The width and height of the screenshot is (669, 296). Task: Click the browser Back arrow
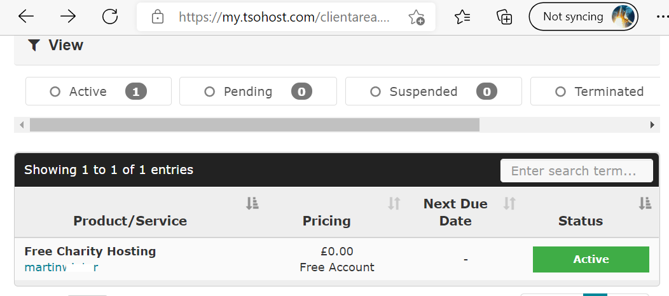pyautogui.click(x=26, y=17)
